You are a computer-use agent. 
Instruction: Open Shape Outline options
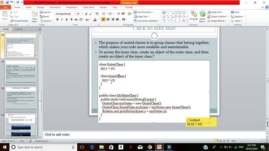coord(217,16)
